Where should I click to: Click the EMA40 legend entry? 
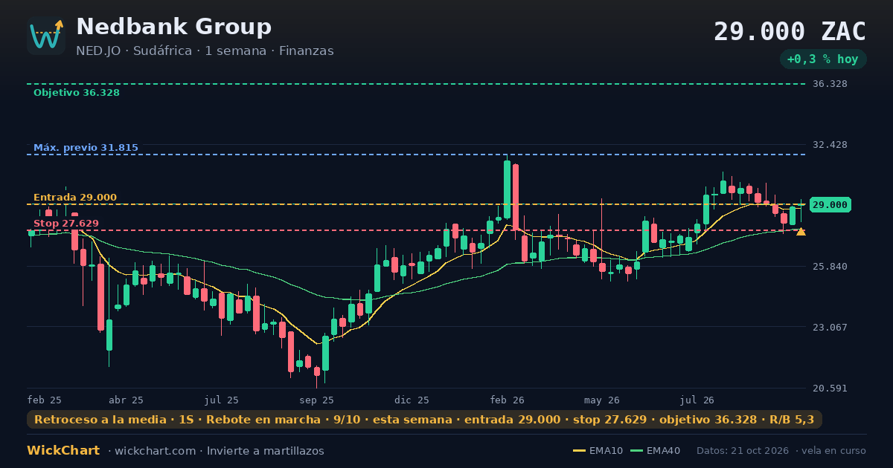click(x=655, y=451)
